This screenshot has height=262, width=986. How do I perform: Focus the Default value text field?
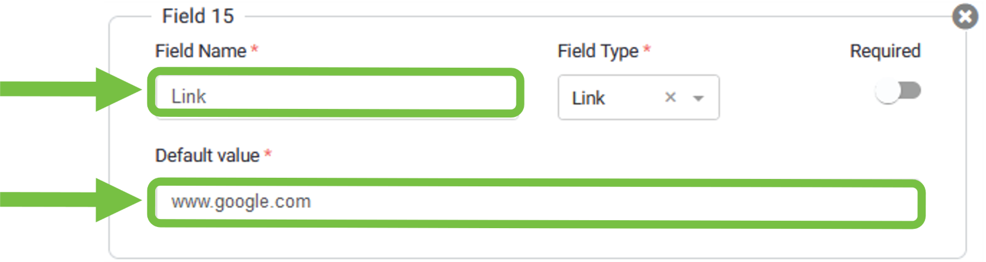(536, 202)
